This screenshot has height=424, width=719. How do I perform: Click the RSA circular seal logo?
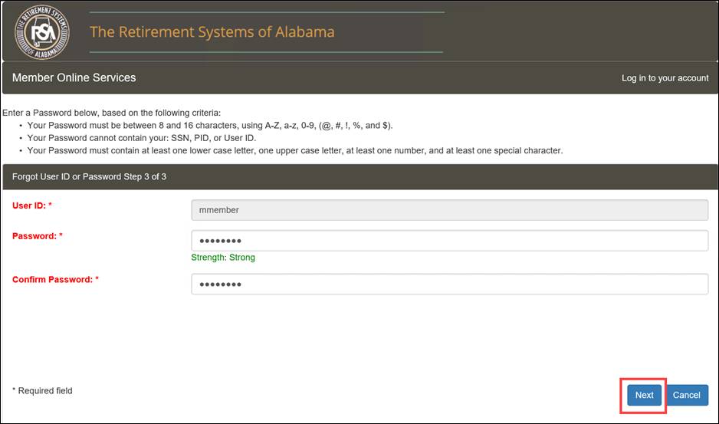pos(42,32)
